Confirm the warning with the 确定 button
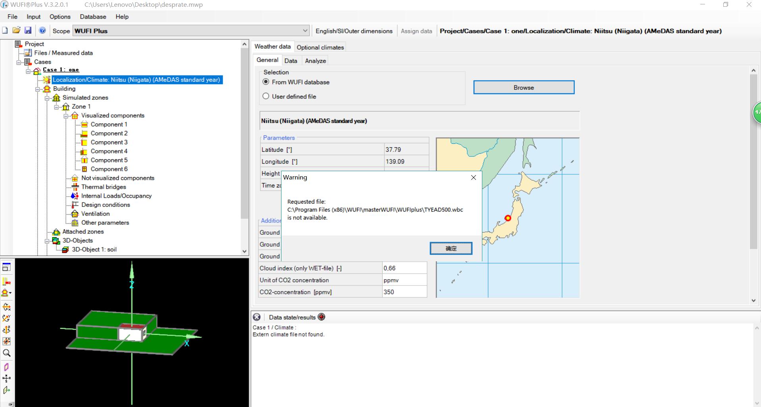This screenshot has width=761, height=407. [451, 249]
